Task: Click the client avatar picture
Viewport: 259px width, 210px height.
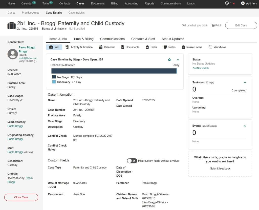Action: pyautogui.click(x=13, y=54)
